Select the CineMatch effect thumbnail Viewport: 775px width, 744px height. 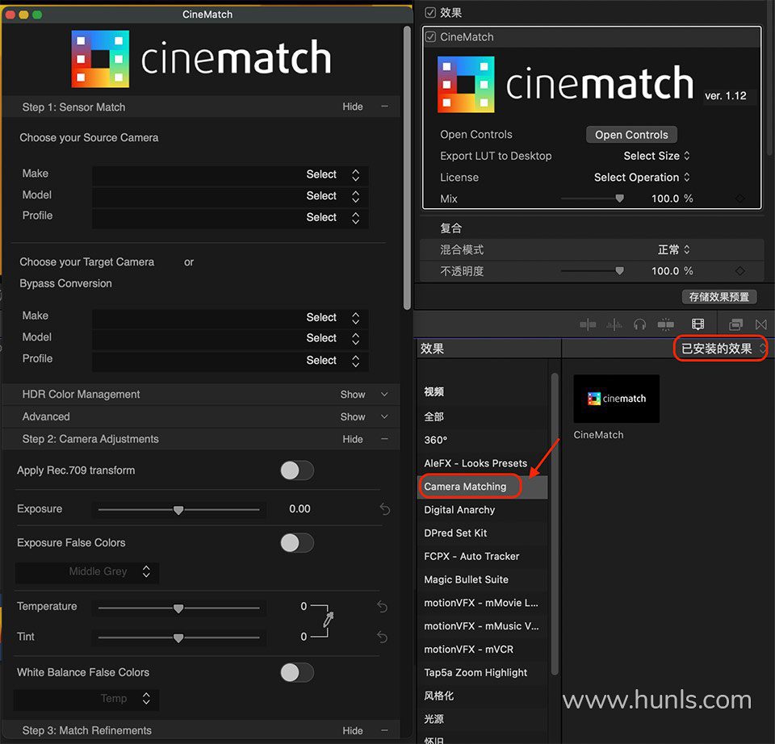(x=616, y=399)
